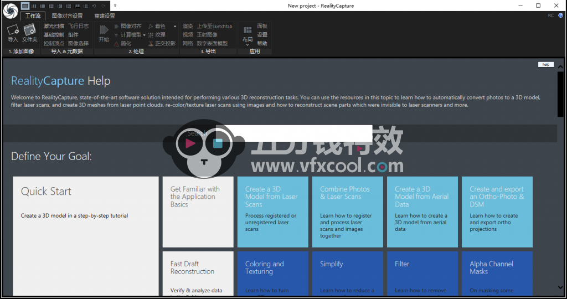Click the Redo arrow in title bar
This screenshot has height=299, width=567.
(103, 6)
